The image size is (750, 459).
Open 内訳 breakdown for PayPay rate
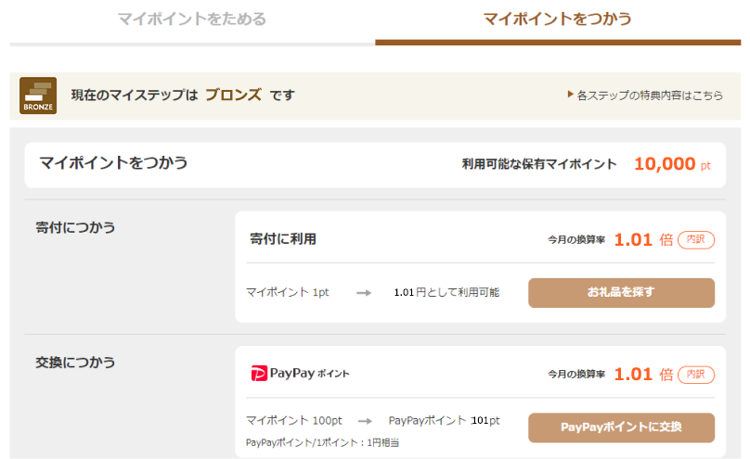pyautogui.click(x=696, y=375)
